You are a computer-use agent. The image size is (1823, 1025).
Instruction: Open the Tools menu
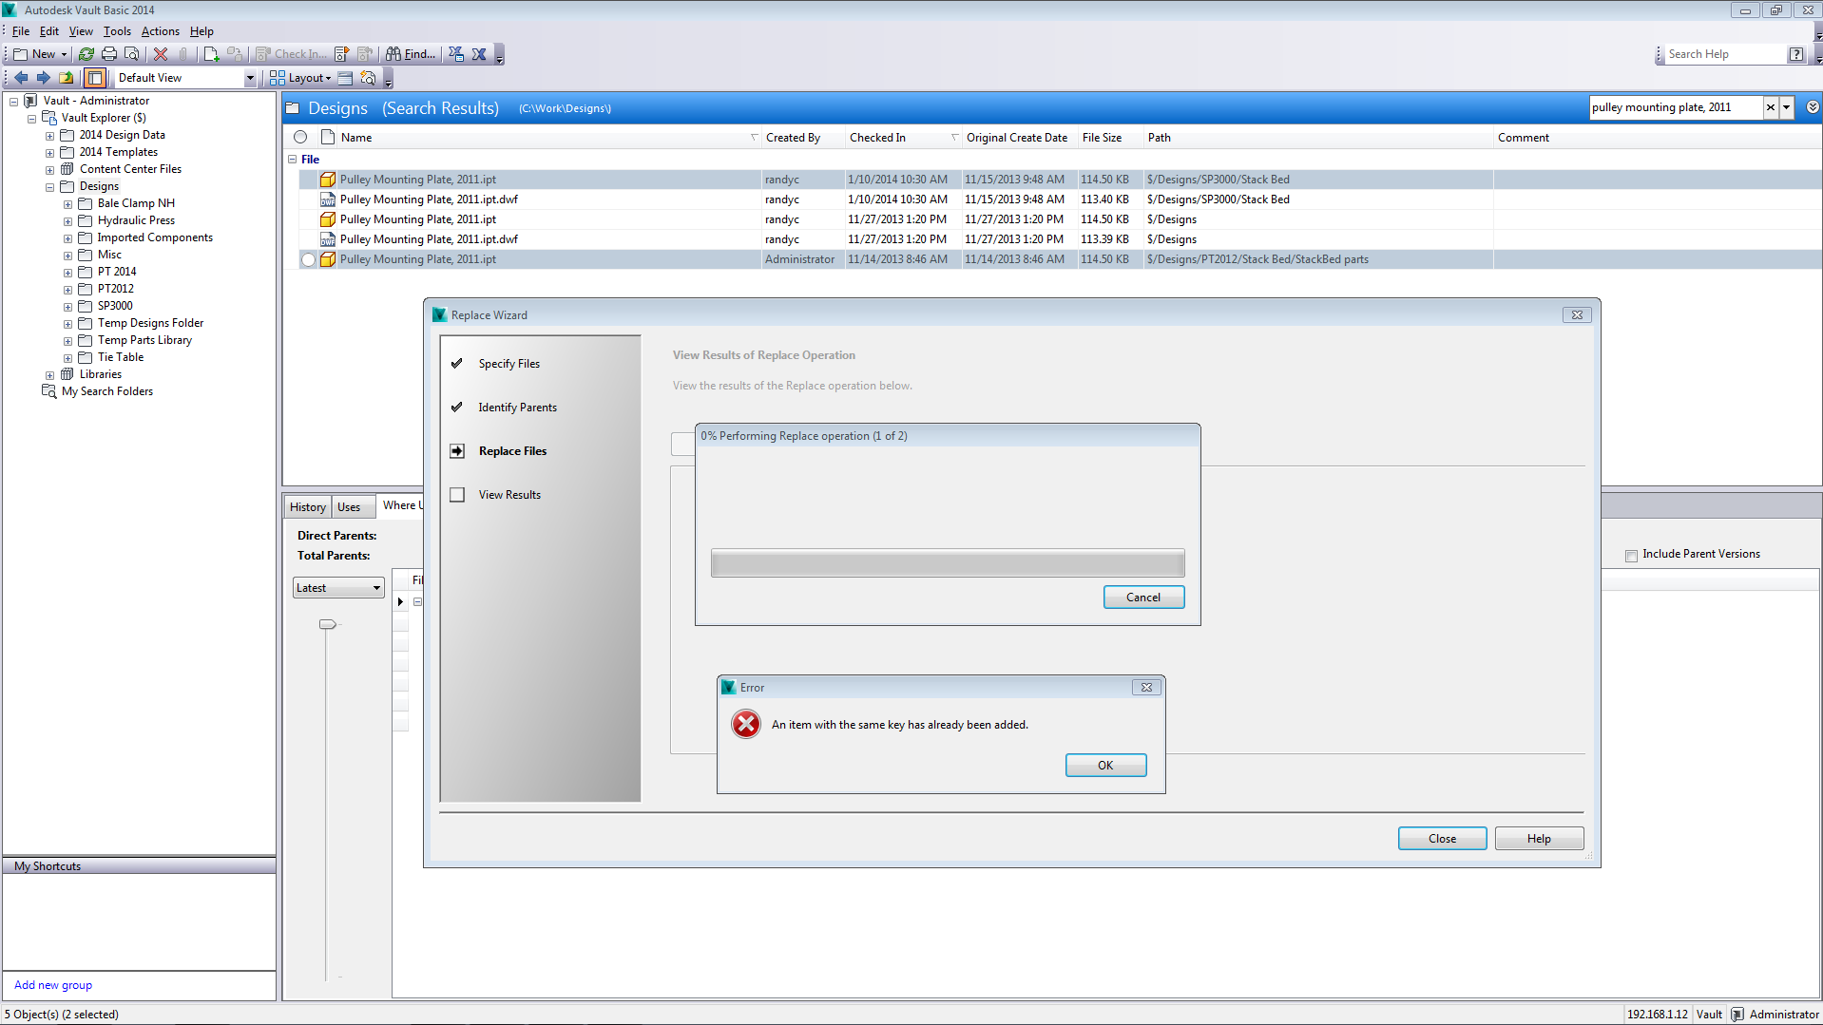click(x=117, y=31)
